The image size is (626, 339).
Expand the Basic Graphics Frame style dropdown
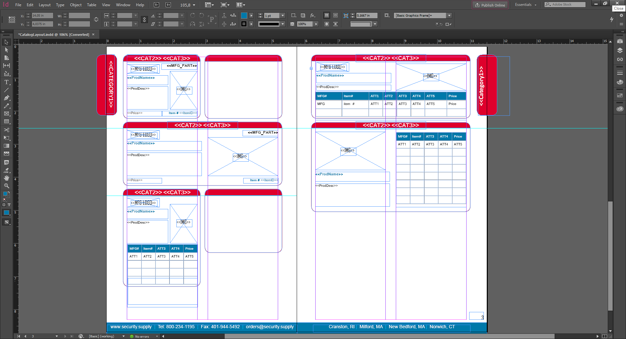tap(449, 16)
